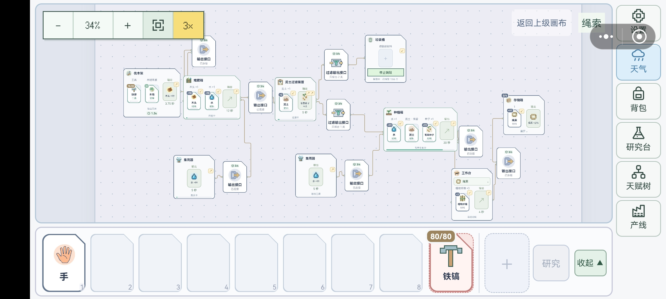Collapse the toolbar with 收起
This screenshot has height=299, width=666.
pyautogui.click(x=590, y=263)
